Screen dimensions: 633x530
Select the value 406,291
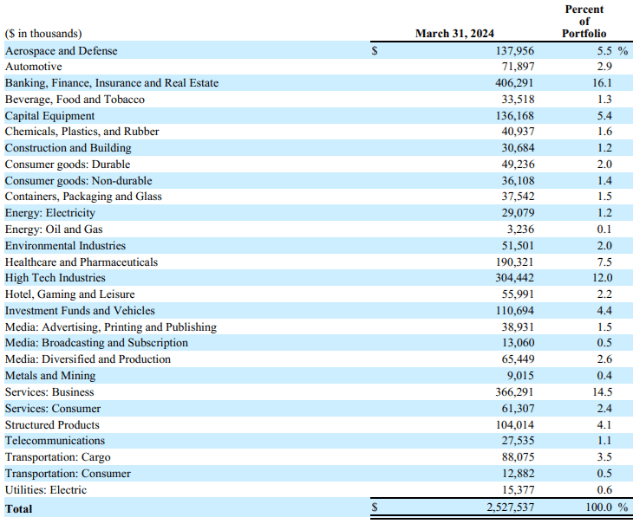pos(514,83)
